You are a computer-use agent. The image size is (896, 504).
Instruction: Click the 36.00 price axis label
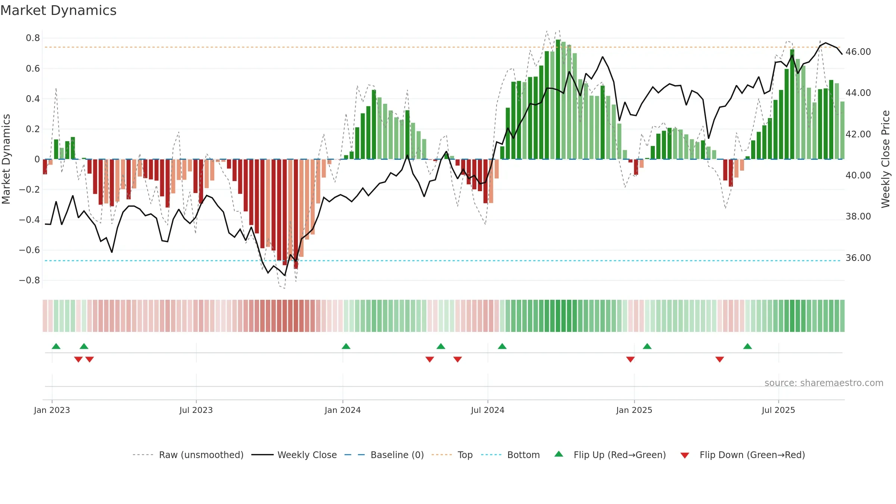[x=858, y=258]
